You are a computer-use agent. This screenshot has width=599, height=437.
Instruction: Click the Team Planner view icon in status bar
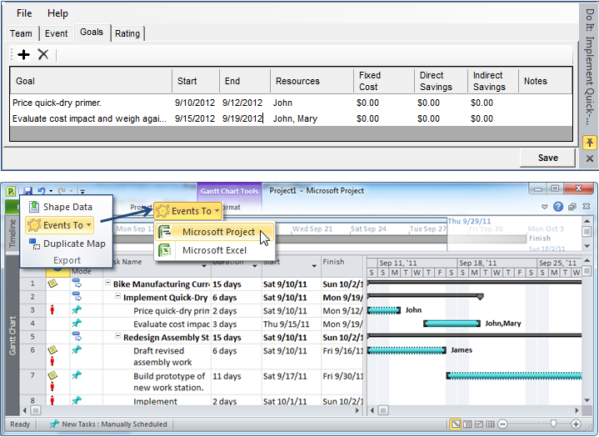click(x=479, y=424)
